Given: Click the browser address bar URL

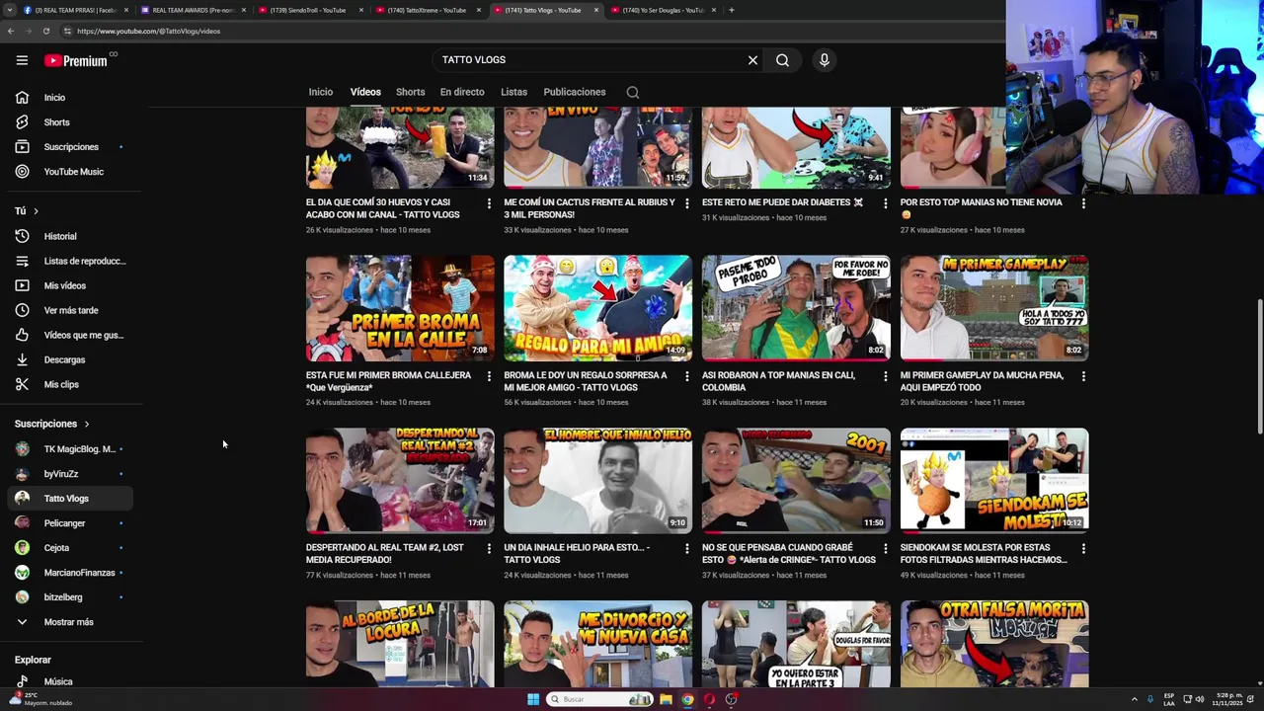Looking at the screenshot, I should [148, 31].
